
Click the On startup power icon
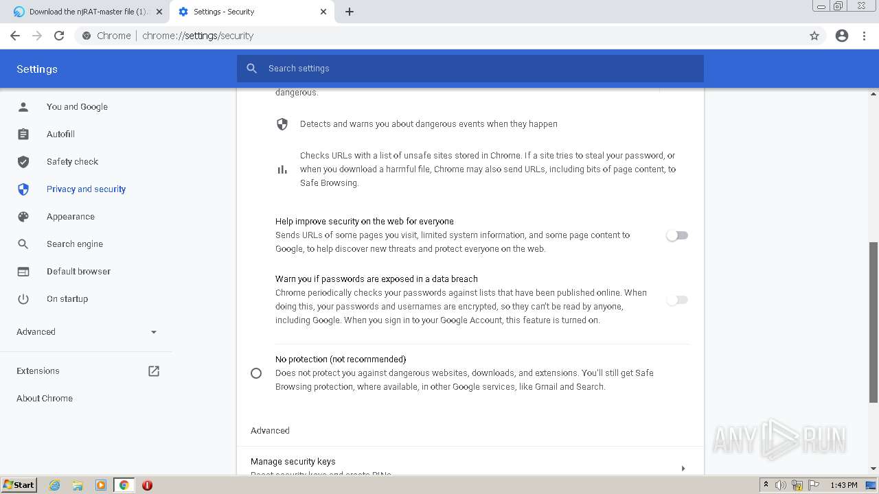point(23,298)
